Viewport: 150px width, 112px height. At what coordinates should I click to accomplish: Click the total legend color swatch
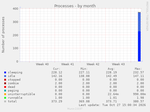click(x=5, y=101)
